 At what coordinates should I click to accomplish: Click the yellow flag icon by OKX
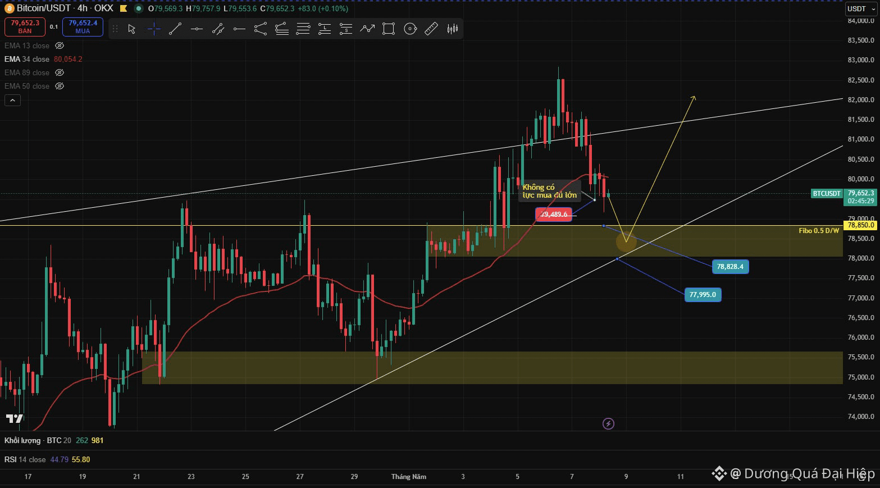coord(123,8)
